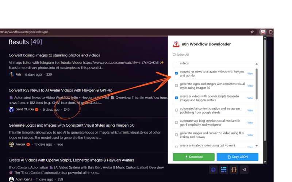Click Jimleuk's author avatar
This screenshot has width=292, height=182.
[11, 145]
